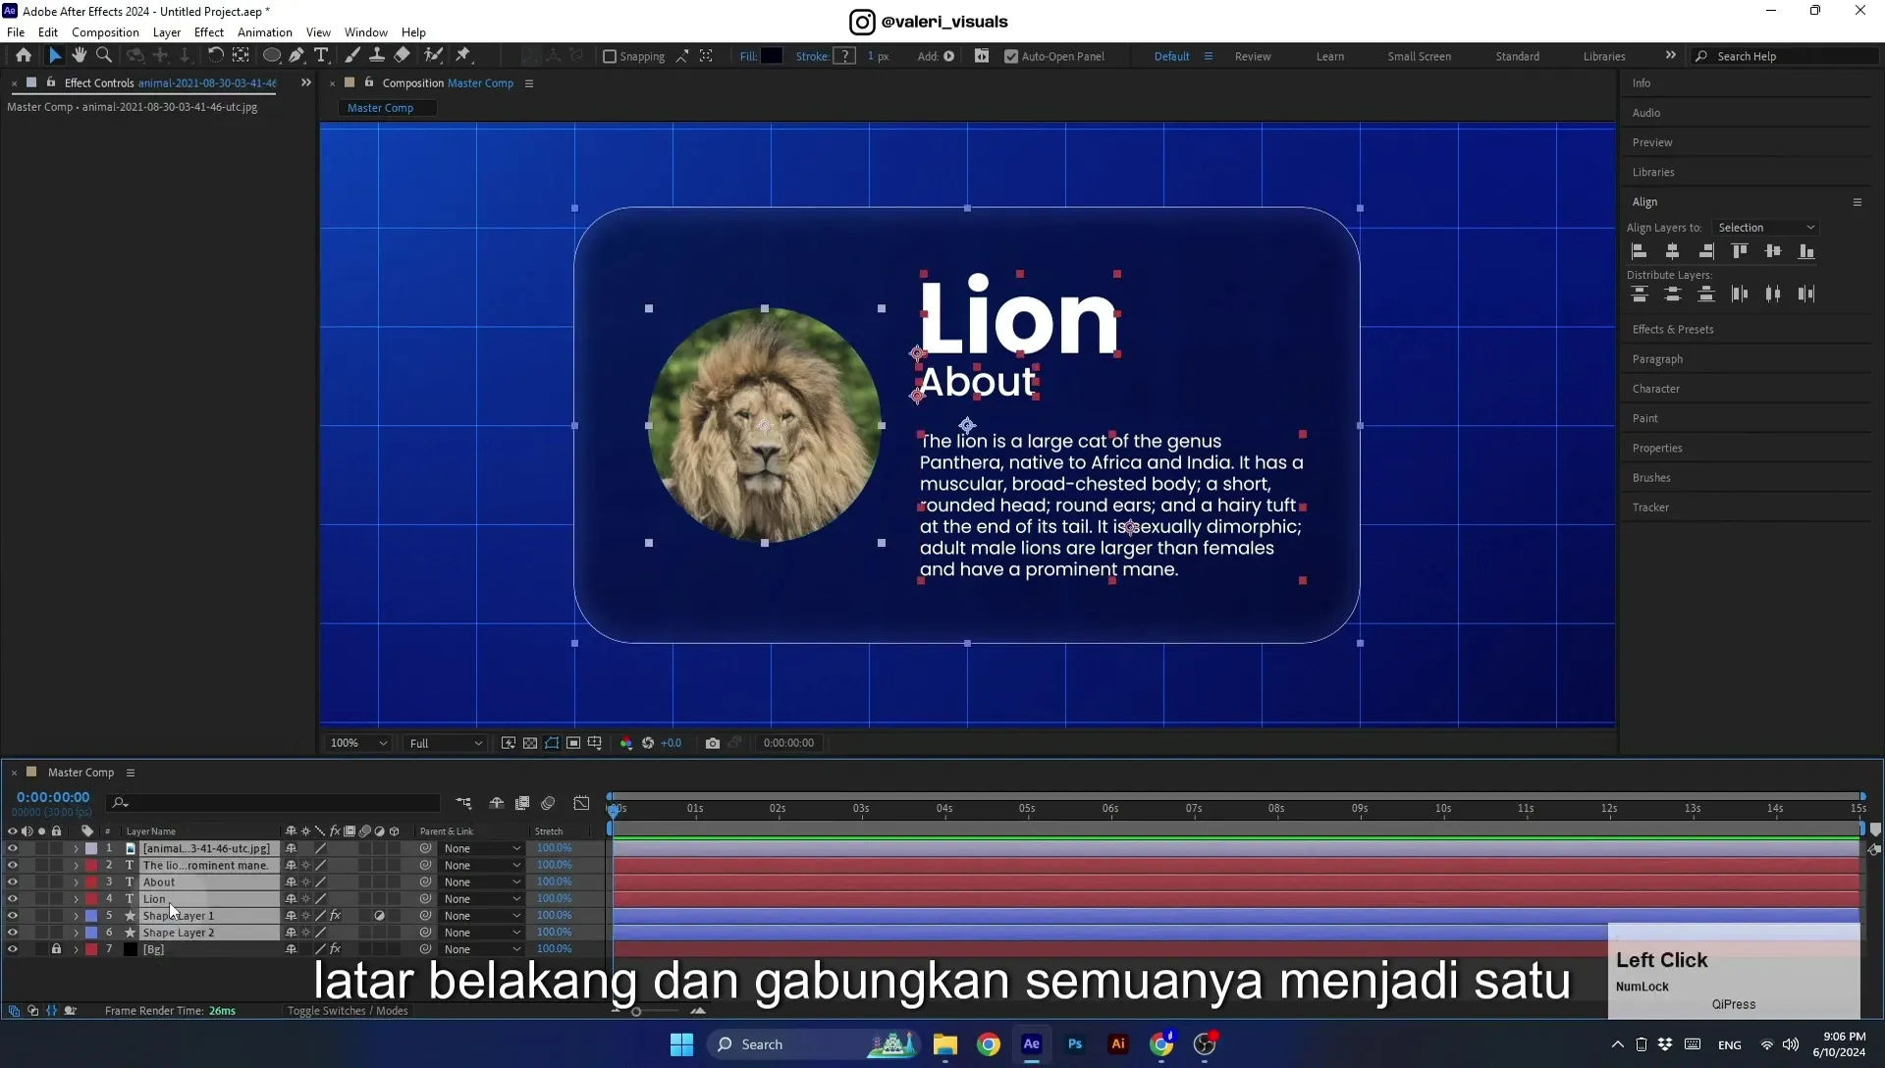The image size is (1885, 1068).
Task: Open the Composition menu
Action: point(105,32)
